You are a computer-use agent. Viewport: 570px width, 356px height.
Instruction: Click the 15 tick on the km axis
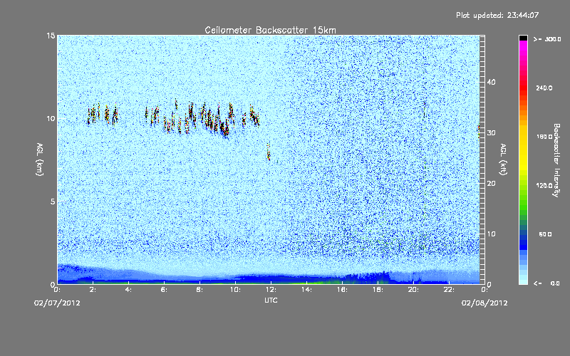pos(51,36)
